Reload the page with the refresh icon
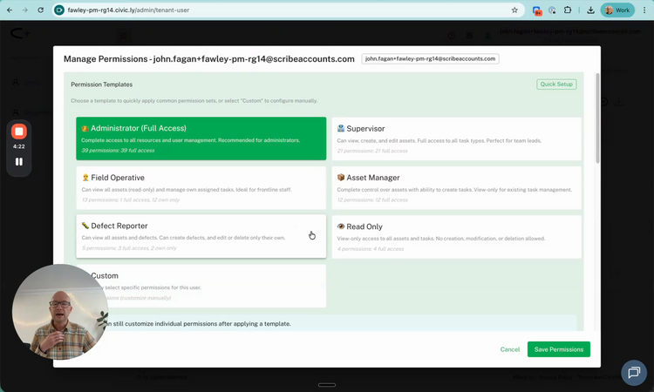 coord(40,10)
